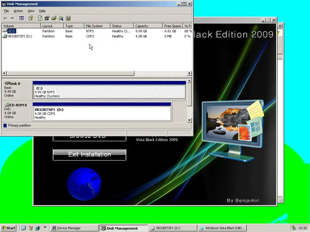Click graphical view scrollbar down arrow

coord(190,120)
